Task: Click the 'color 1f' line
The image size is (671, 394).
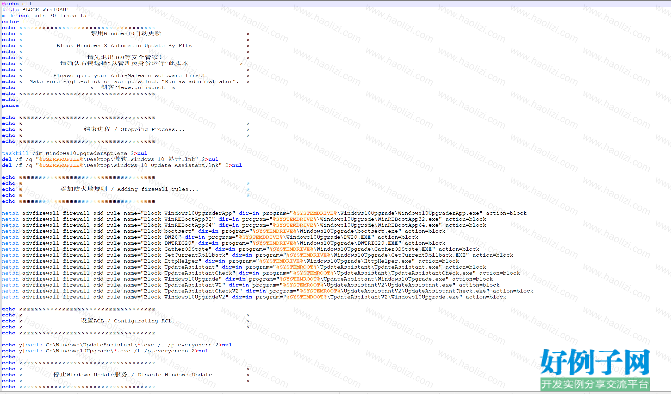Action: (15, 22)
